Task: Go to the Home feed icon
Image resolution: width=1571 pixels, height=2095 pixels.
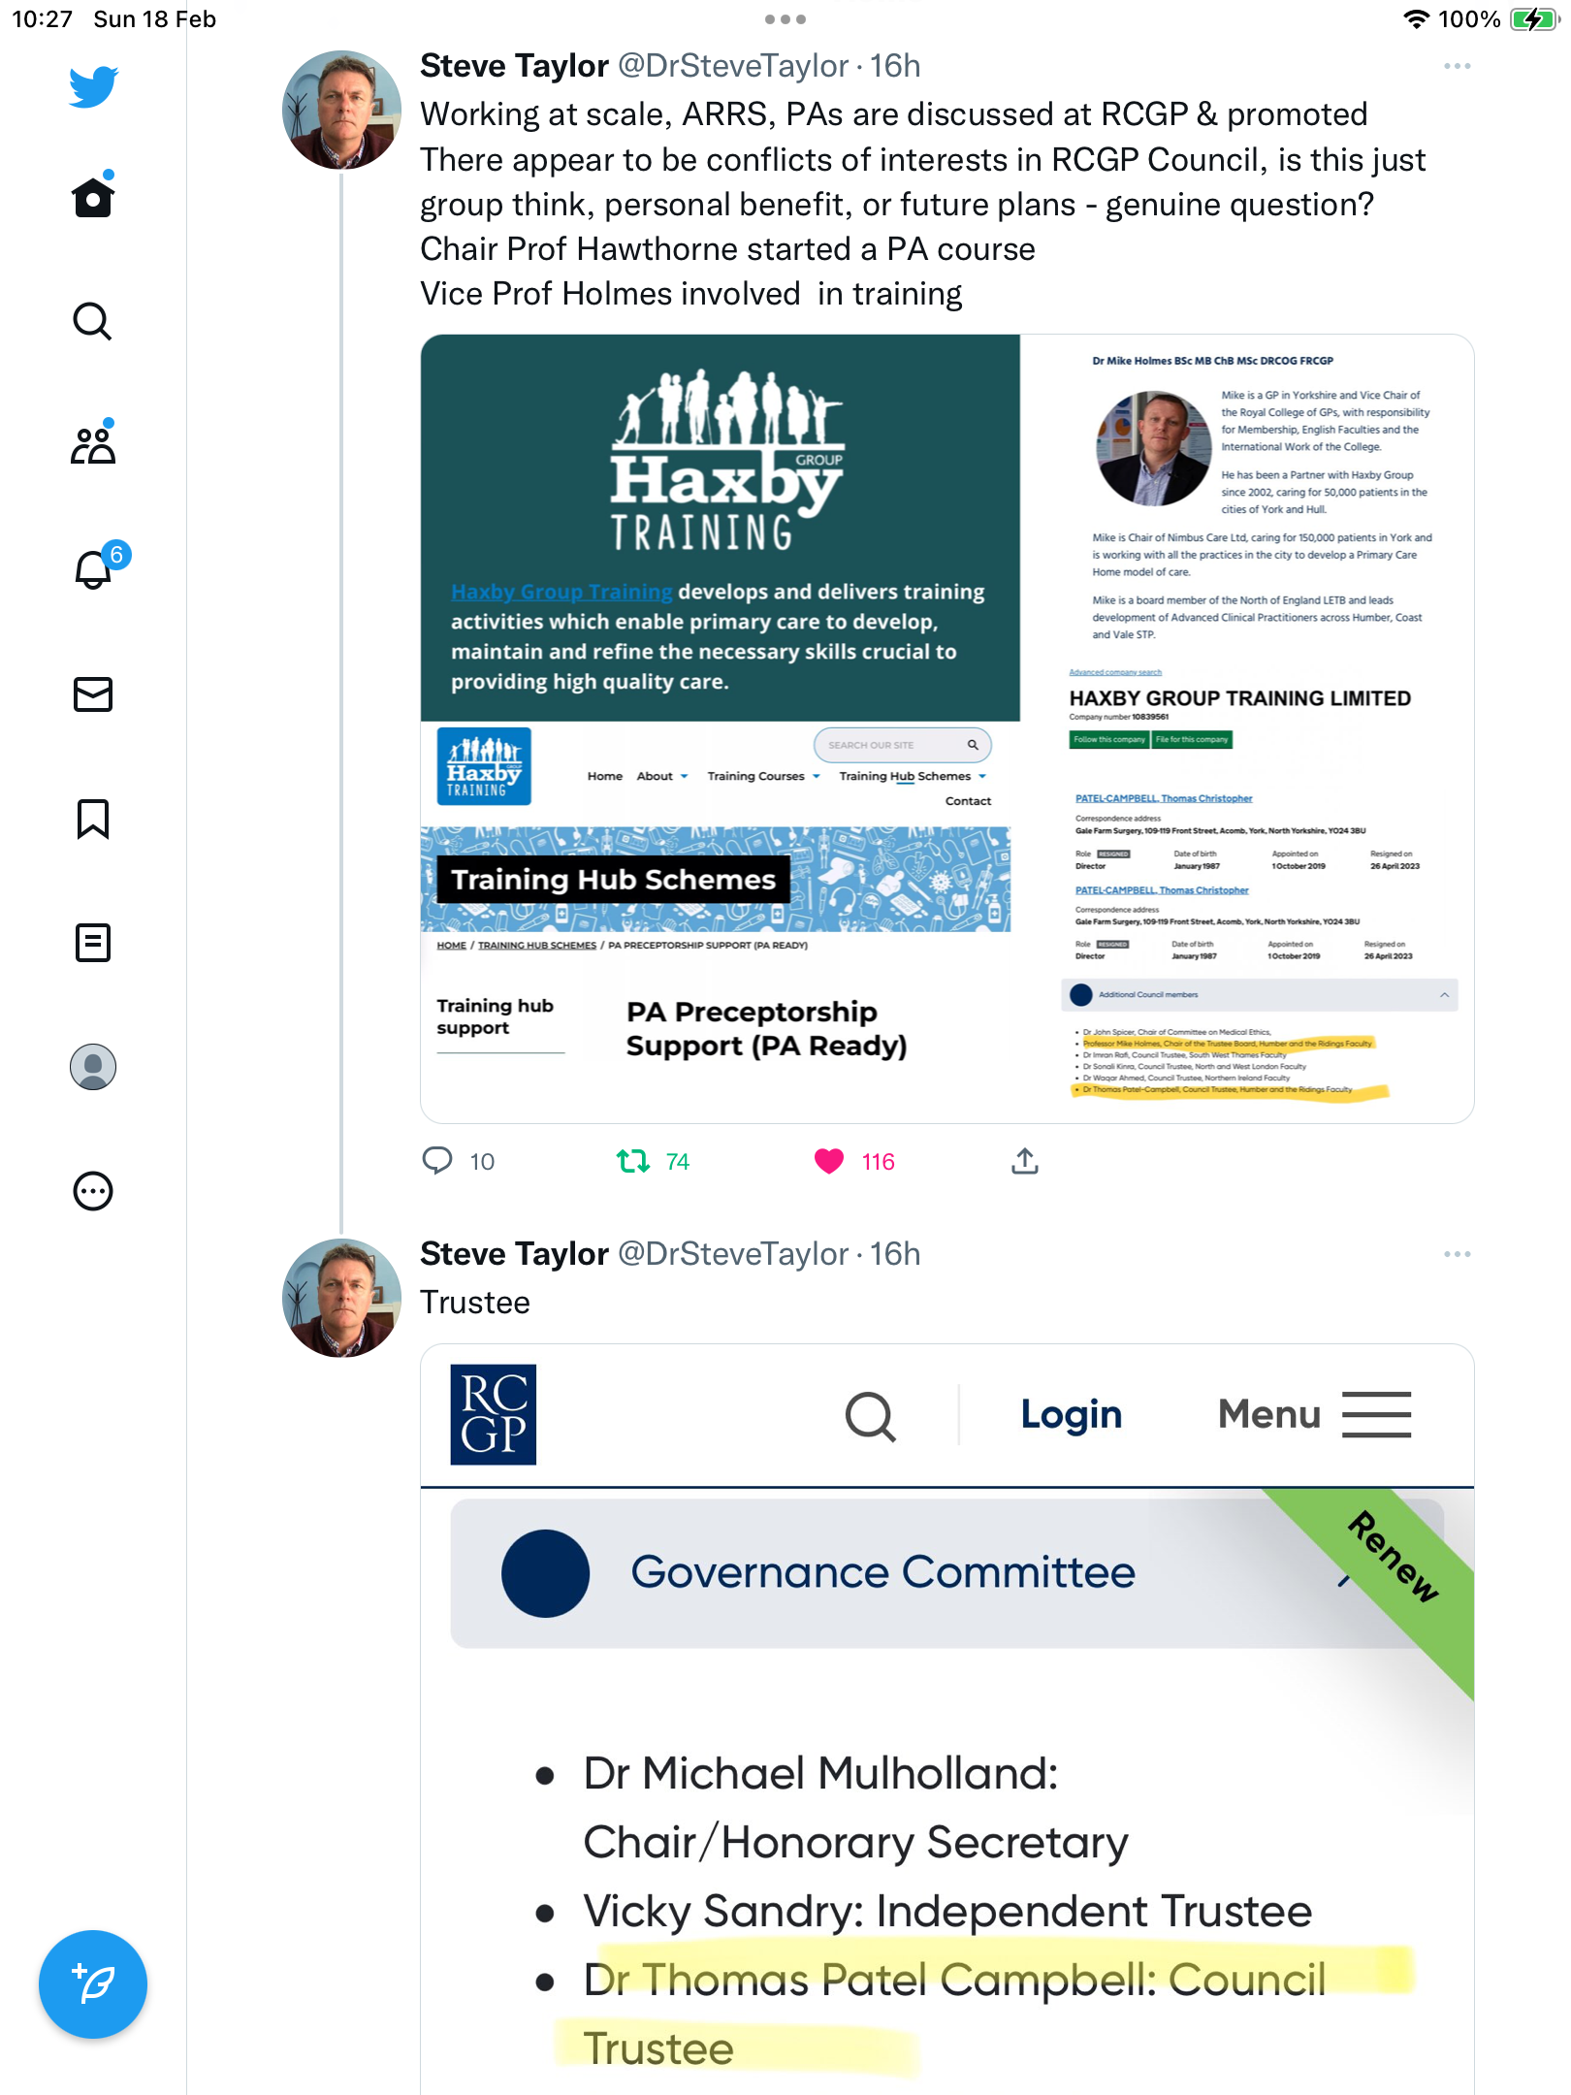Action: tap(93, 197)
